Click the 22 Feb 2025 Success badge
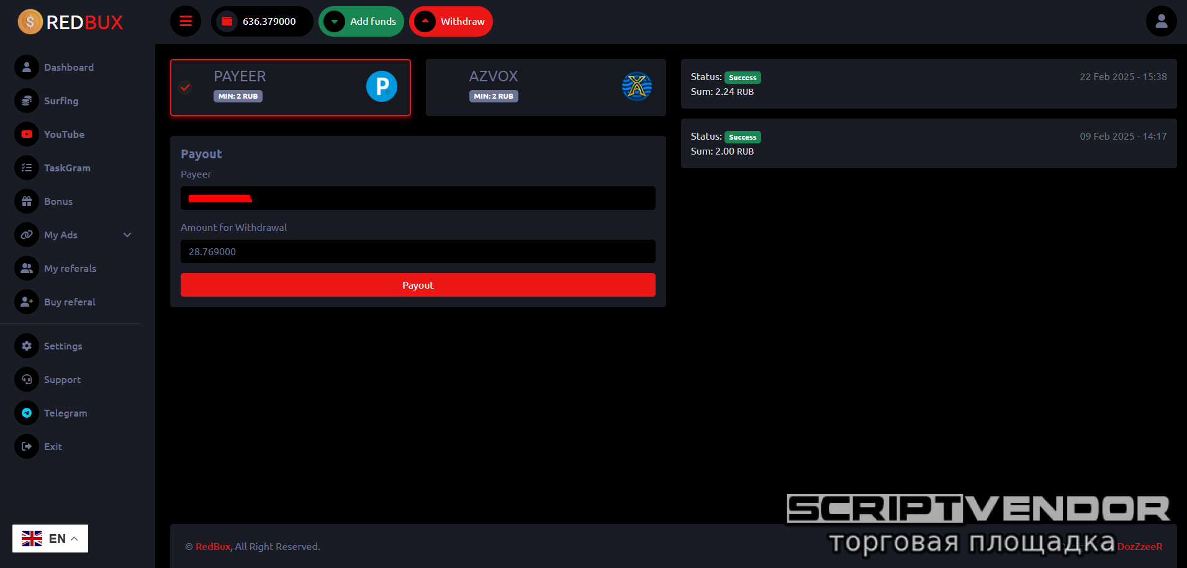The width and height of the screenshot is (1187, 568). [x=742, y=78]
